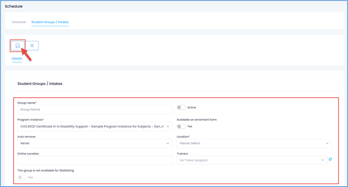Toggle the Waitlisting availability switch
348x187 pixels.
pos(22,177)
